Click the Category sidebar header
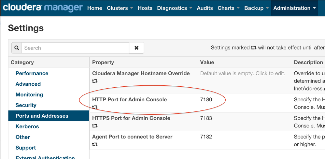The height and width of the screenshot is (159, 325). (22, 63)
